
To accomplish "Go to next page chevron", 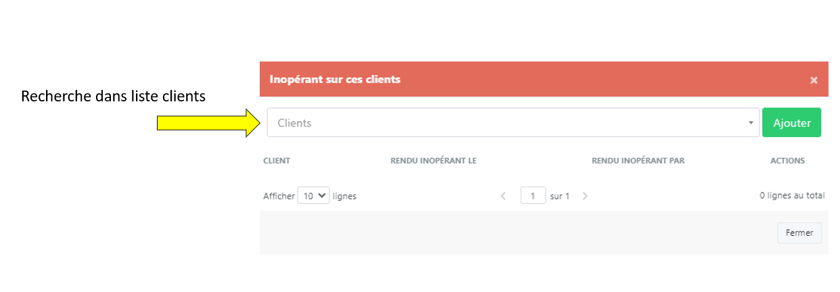I will (585, 196).
